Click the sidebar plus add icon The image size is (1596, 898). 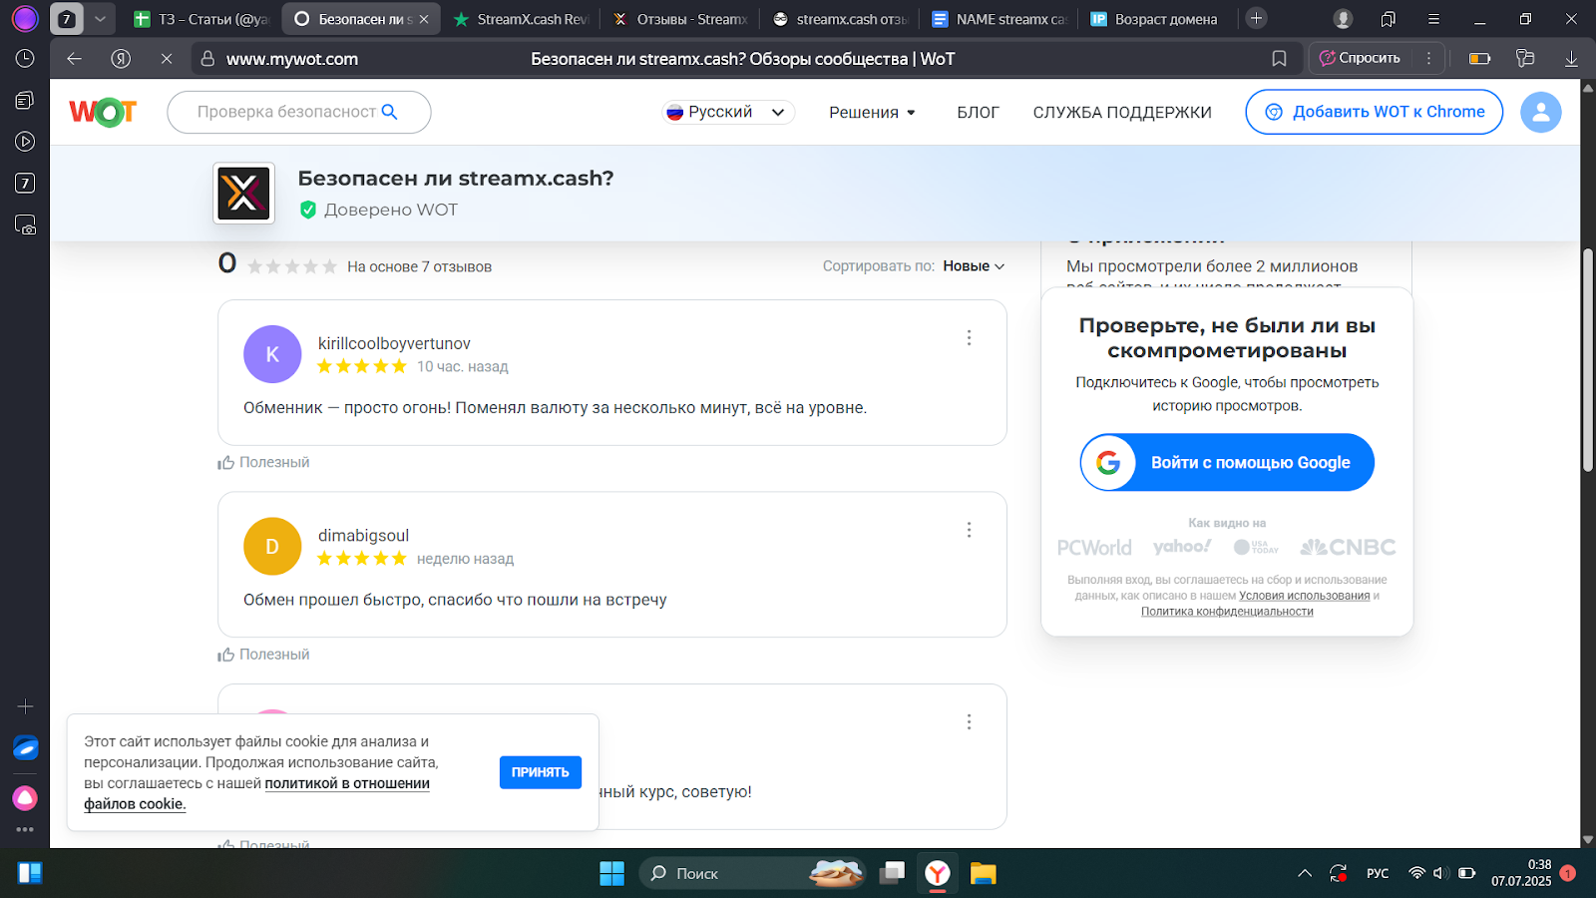click(25, 706)
